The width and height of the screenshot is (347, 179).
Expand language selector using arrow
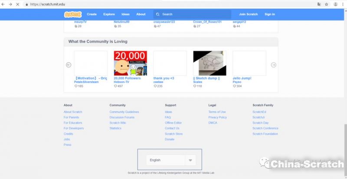pyautogui.click(x=190, y=160)
